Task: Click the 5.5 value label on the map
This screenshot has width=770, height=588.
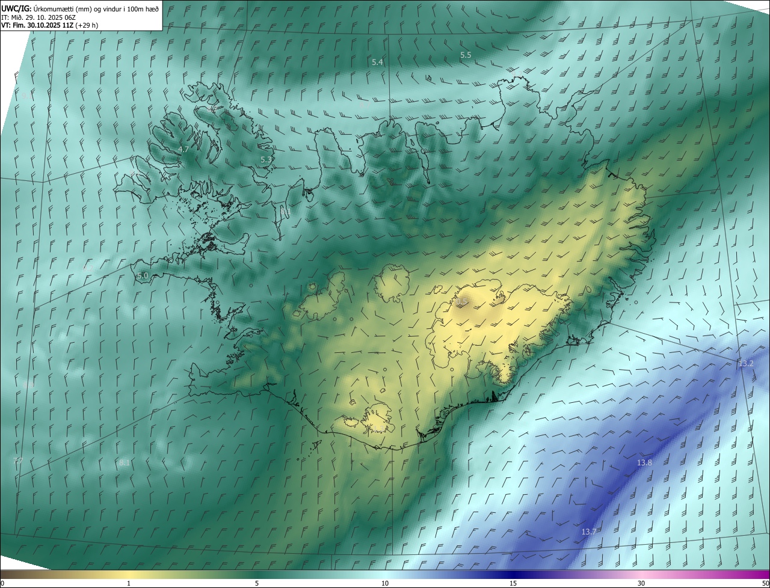Action: 466,55
